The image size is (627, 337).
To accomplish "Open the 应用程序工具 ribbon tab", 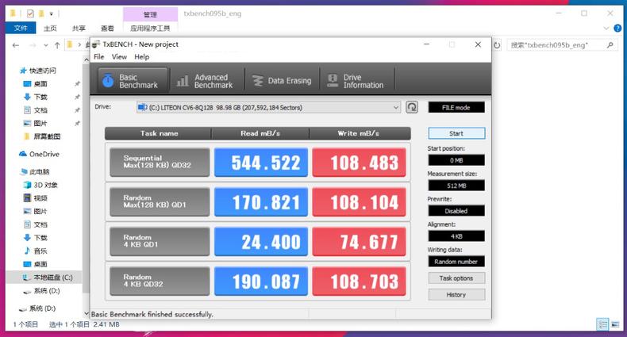I will 150,28.
